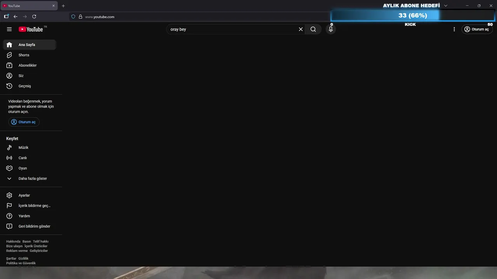Click the address bar showing www.youtube.com

pyautogui.click(x=199, y=17)
